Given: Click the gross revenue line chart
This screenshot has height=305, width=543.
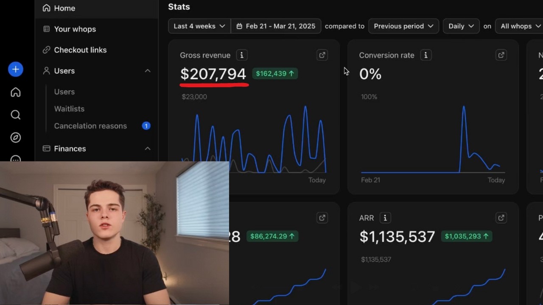Looking at the screenshot, I should click(254, 140).
